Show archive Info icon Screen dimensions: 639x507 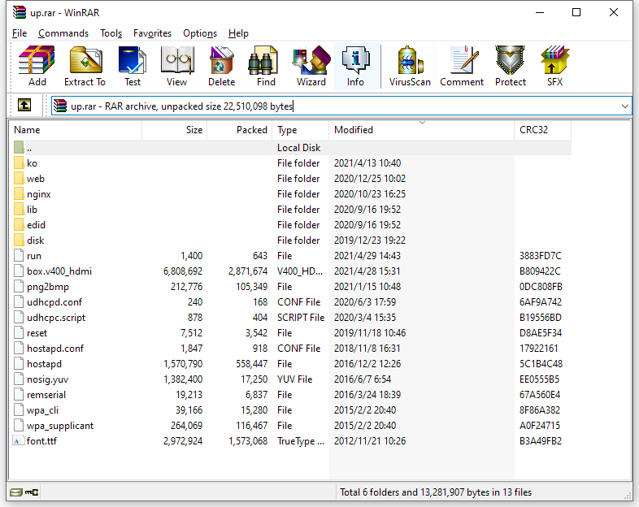click(356, 60)
